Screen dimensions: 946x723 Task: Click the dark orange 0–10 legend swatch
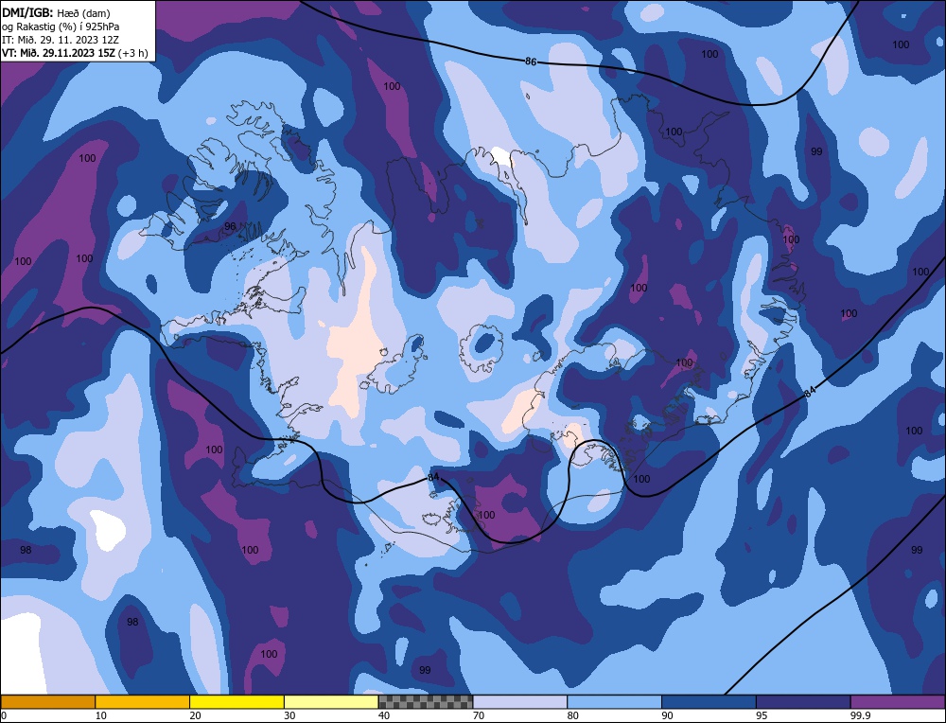point(48,702)
